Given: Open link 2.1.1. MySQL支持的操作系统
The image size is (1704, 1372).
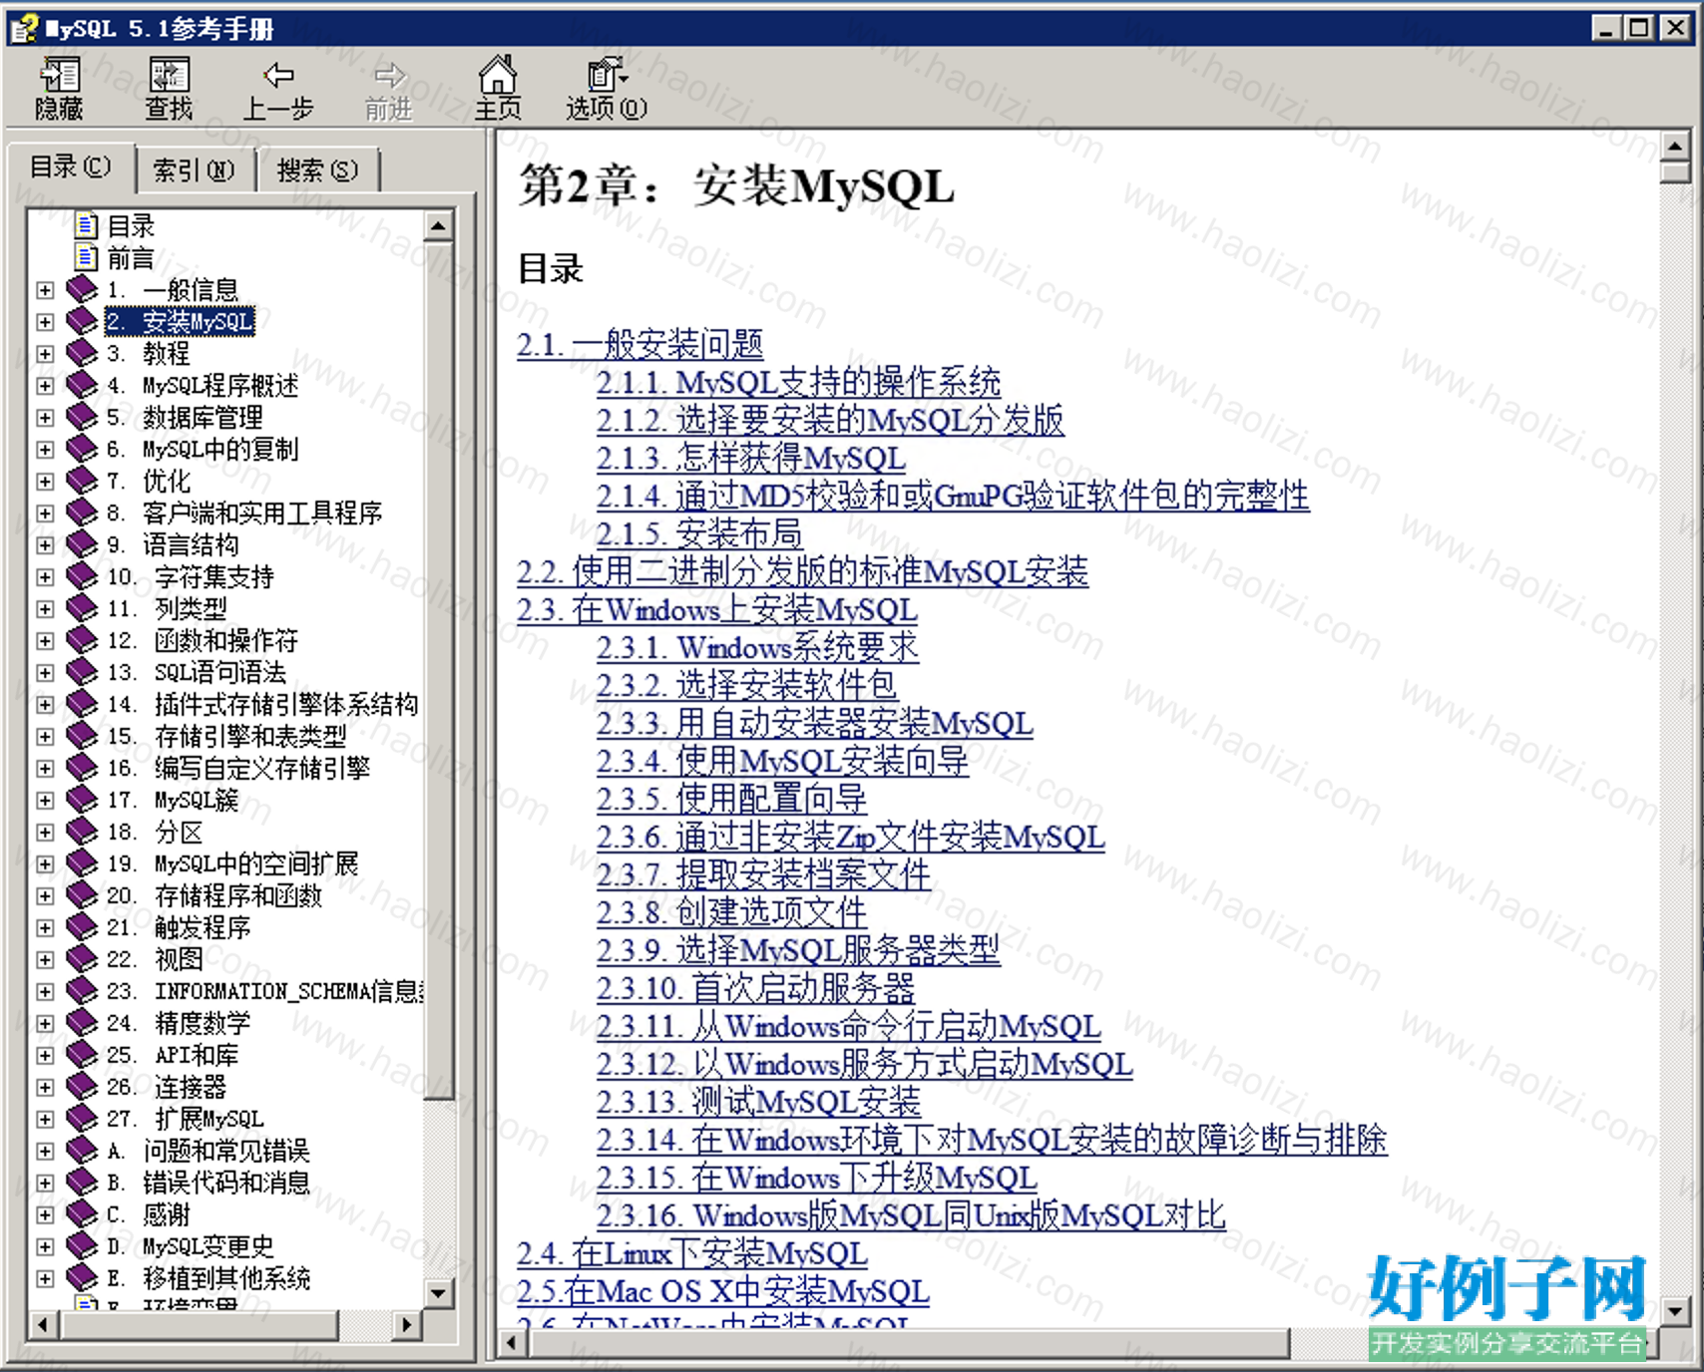Looking at the screenshot, I should coord(798,382).
